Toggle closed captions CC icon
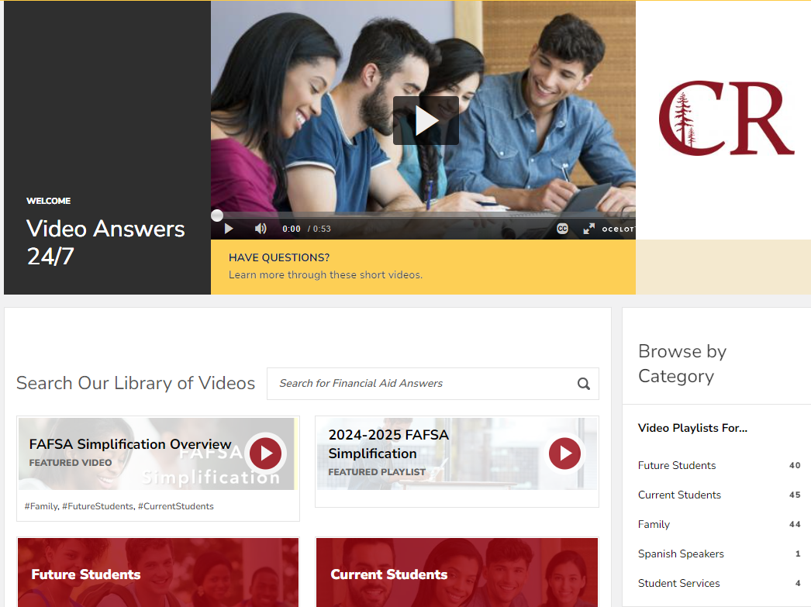This screenshot has width=811, height=607. coord(562,229)
